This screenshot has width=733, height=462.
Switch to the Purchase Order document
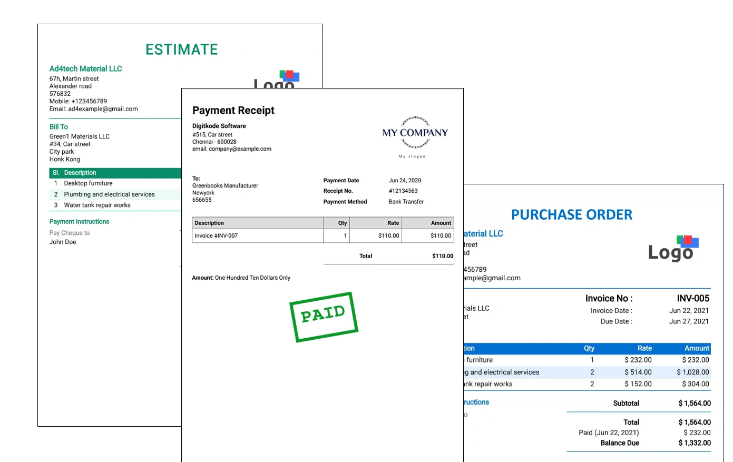[572, 214]
